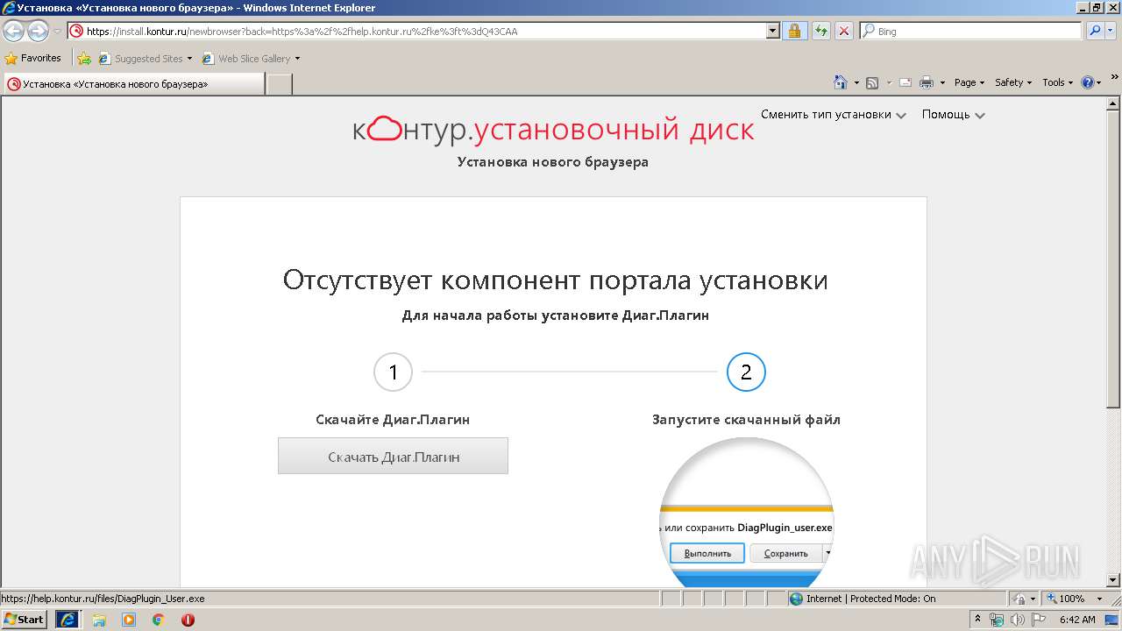Open the RSS feeds icon

872,82
